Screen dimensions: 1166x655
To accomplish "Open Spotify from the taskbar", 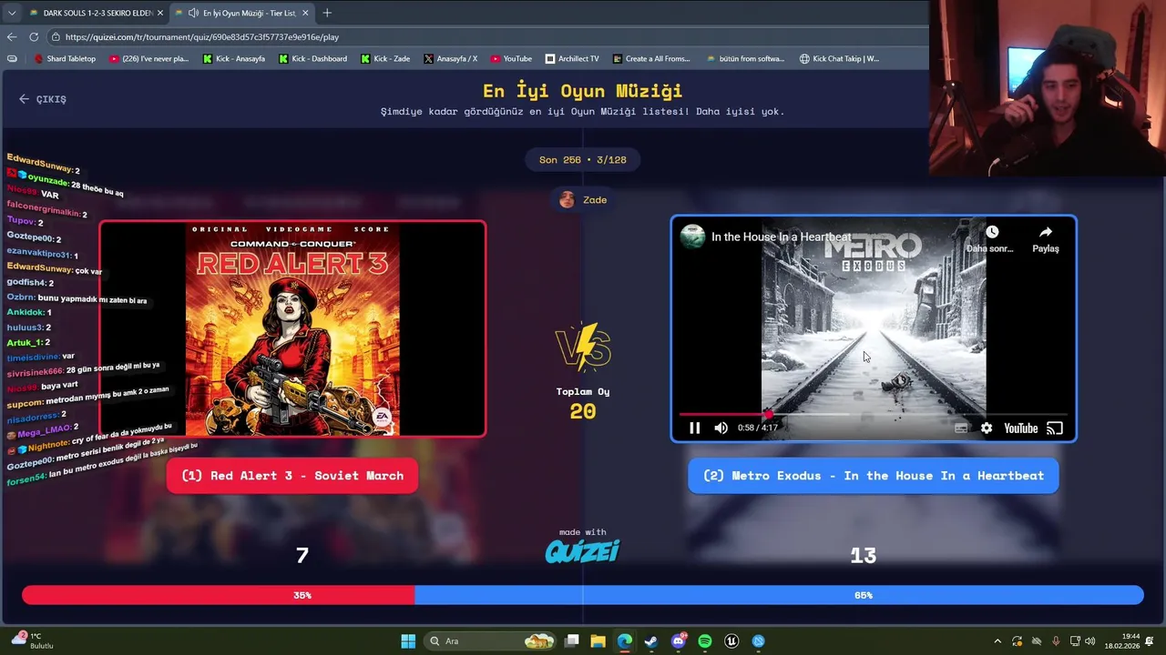I will coord(705,641).
